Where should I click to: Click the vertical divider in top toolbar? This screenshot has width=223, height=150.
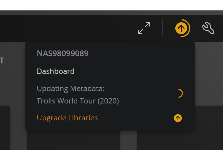click(163, 28)
